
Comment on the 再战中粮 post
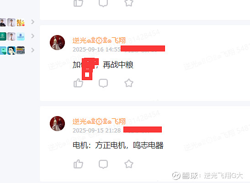(x=103, y=83)
